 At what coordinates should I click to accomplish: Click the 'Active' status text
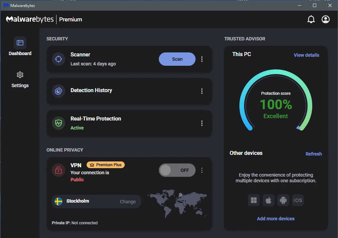pyautogui.click(x=77, y=128)
